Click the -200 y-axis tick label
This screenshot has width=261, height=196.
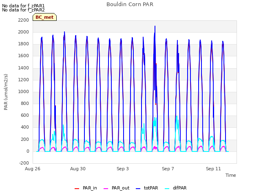click(24, 163)
